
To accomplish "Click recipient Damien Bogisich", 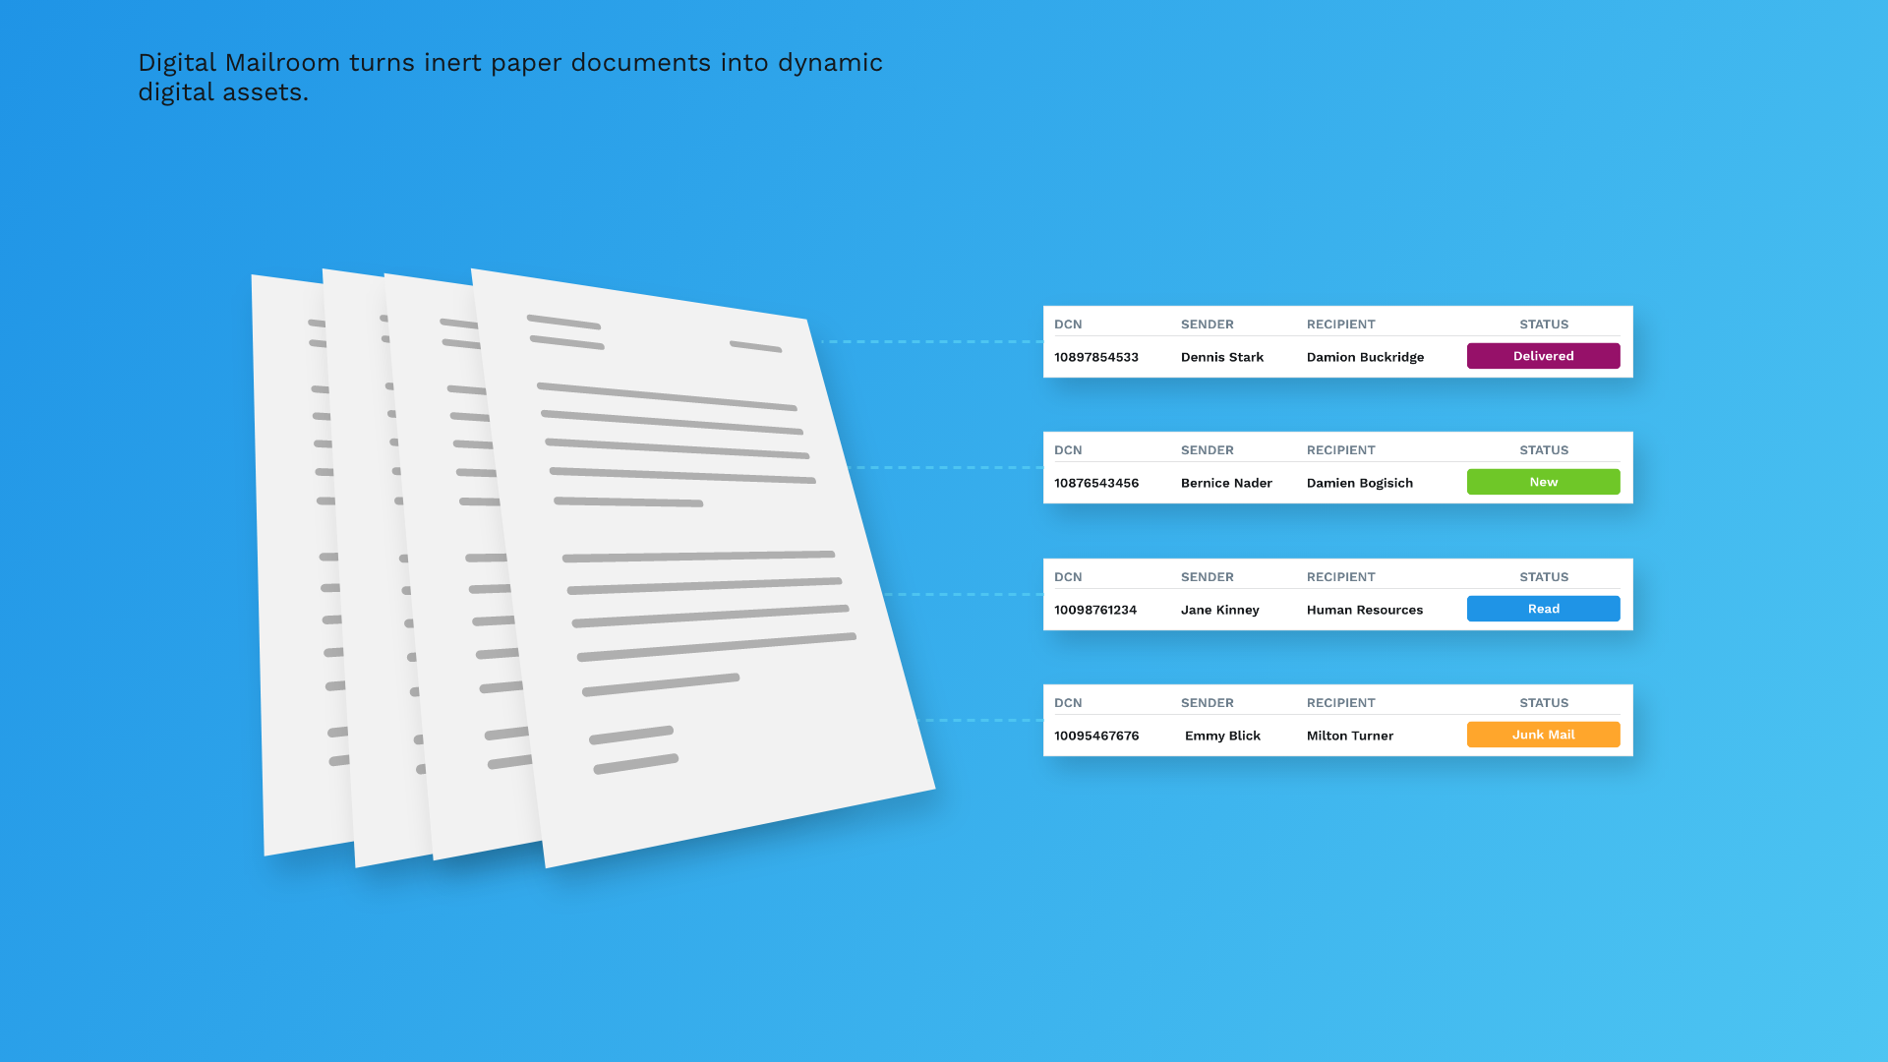I will click(x=1359, y=483).
